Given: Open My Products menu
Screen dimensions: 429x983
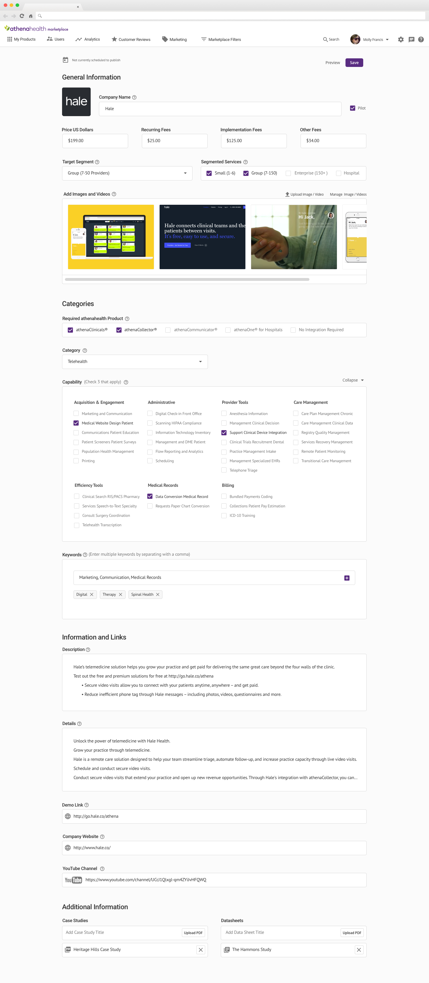Looking at the screenshot, I should tap(21, 39).
